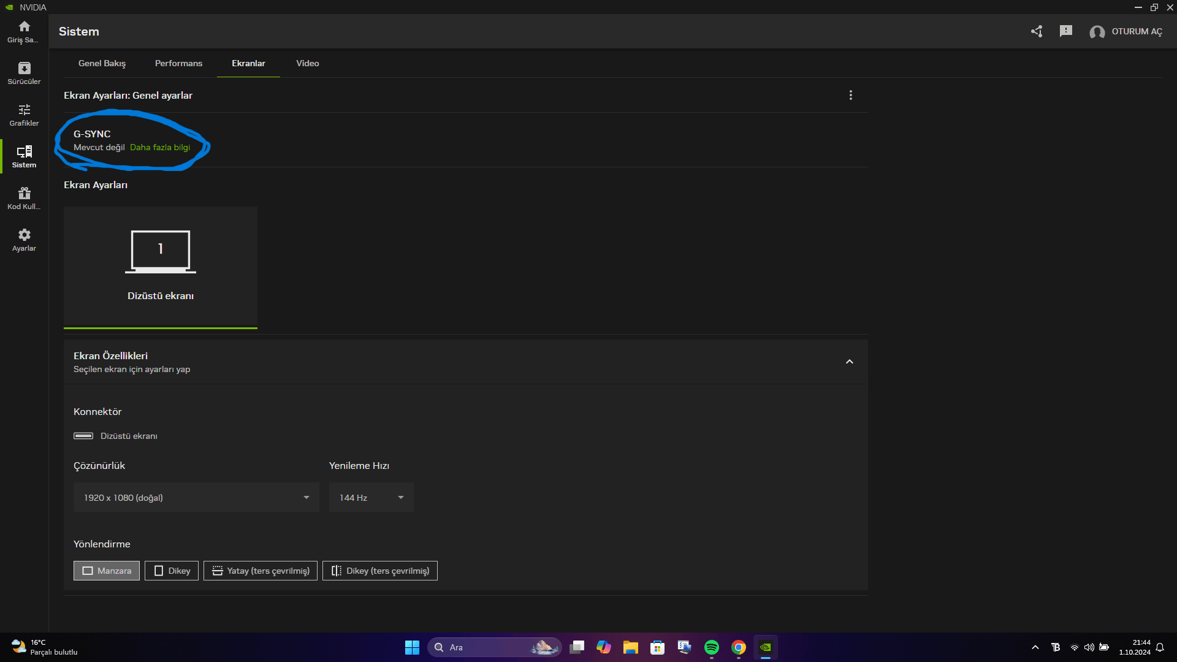Image resolution: width=1177 pixels, height=662 pixels.
Task: Click the Daha fazla bilgi link
Action: 160,147
